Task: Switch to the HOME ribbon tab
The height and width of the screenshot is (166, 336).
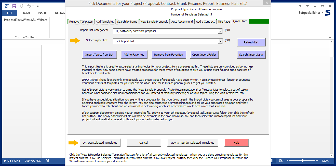Action: (x=26, y=13)
